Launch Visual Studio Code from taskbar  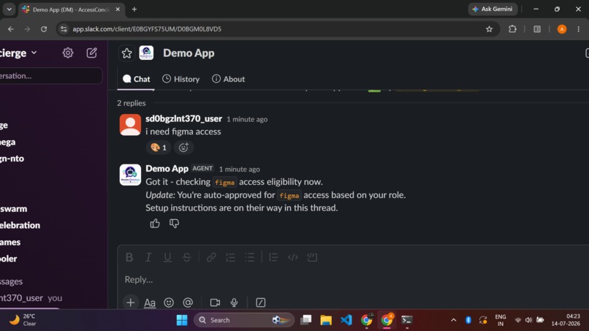[x=346, y=320]
